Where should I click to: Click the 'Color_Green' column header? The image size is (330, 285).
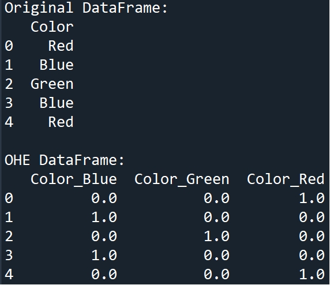coord(182,179)
